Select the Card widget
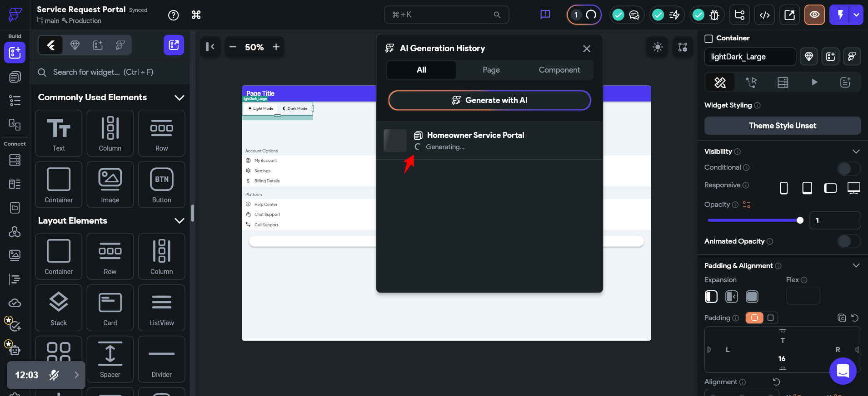868x396 pixels. click(x=110, y=308)
